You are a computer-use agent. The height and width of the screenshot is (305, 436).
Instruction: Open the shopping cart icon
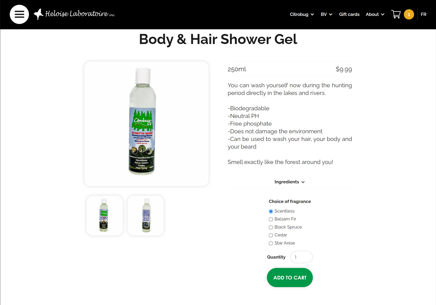(x=396, y=14)
